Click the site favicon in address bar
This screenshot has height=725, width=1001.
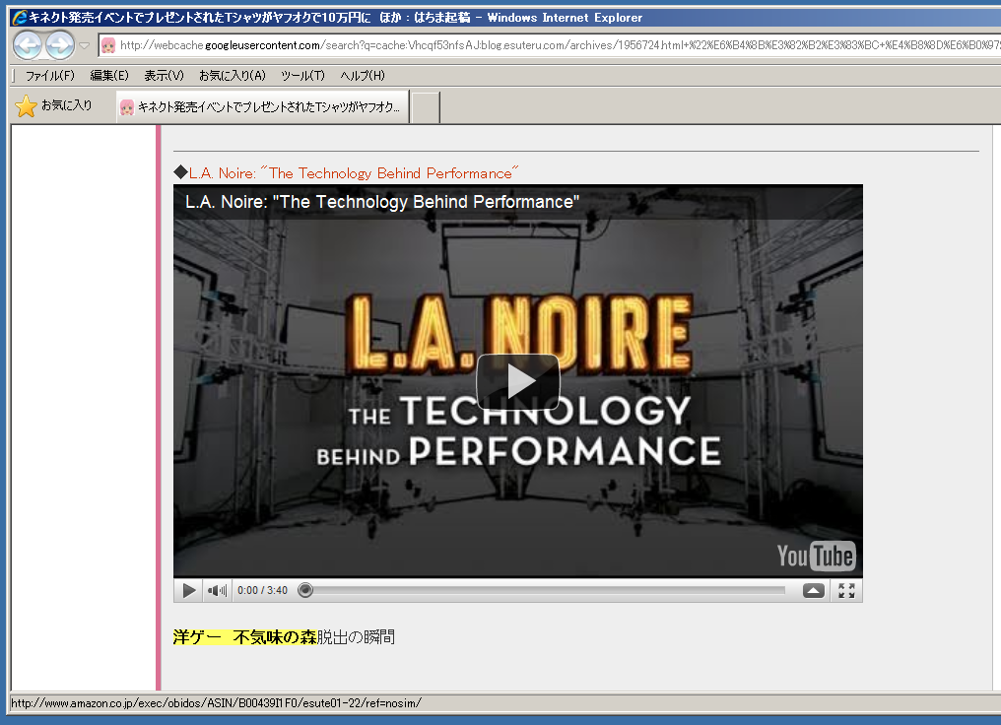[x=108, y=45]
